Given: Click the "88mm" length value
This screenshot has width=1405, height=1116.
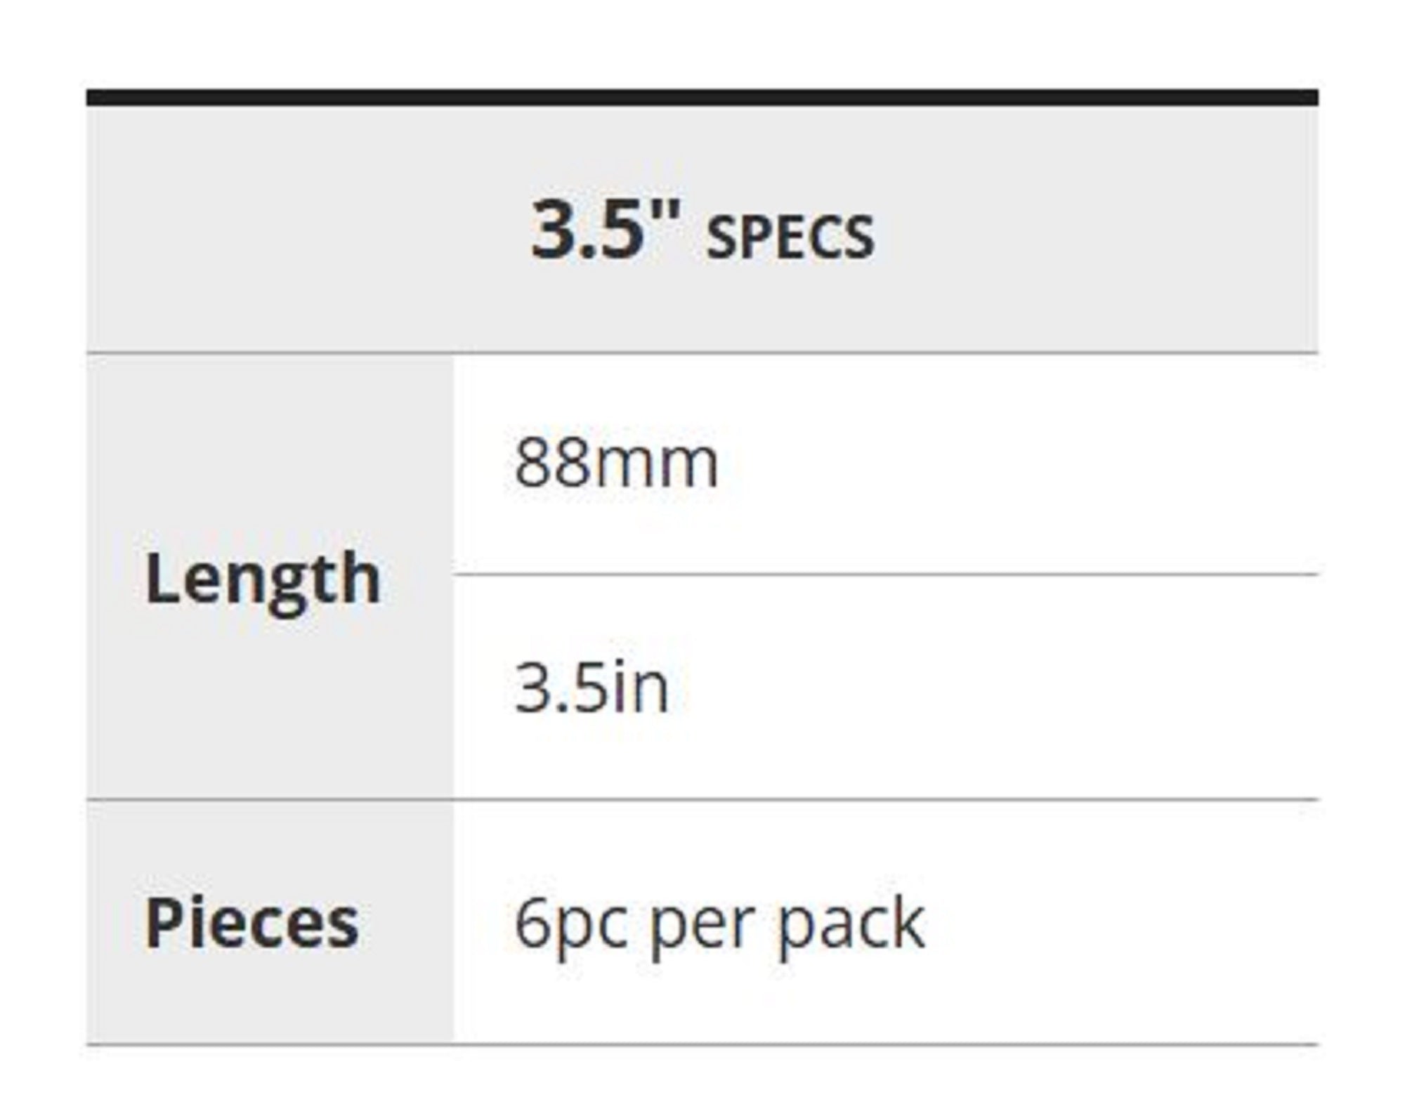Looking at the screenshot, I should tap(616, 464).
